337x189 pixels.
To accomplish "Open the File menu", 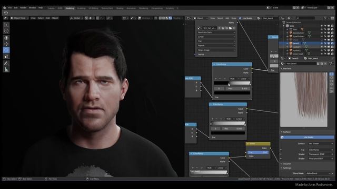I will click(x=10, y=8).
